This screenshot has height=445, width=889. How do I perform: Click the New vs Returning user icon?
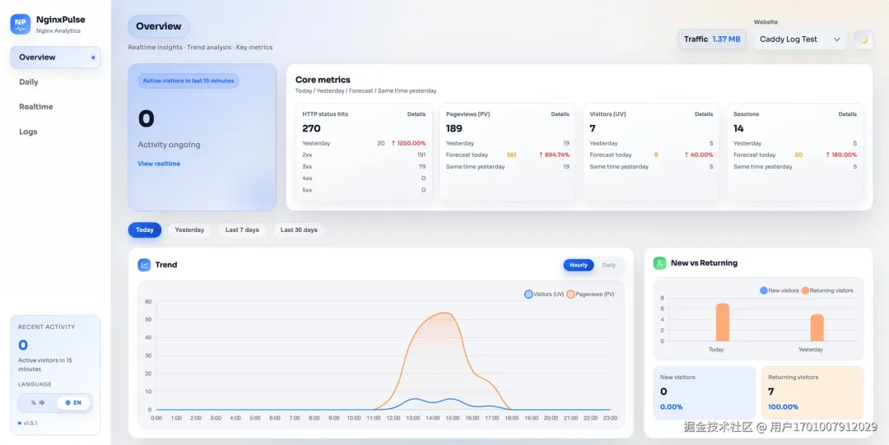click(659, 263)
